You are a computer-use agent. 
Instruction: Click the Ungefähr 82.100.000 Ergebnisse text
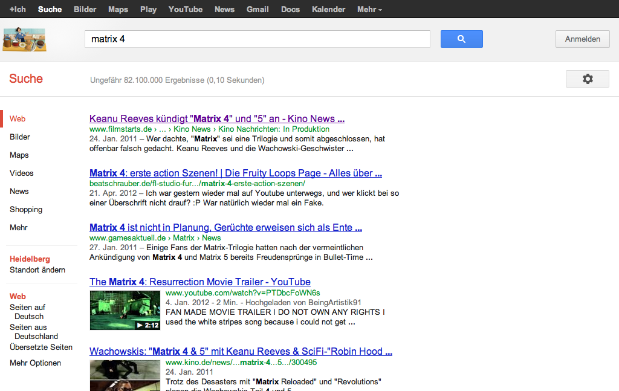(177, 80)
